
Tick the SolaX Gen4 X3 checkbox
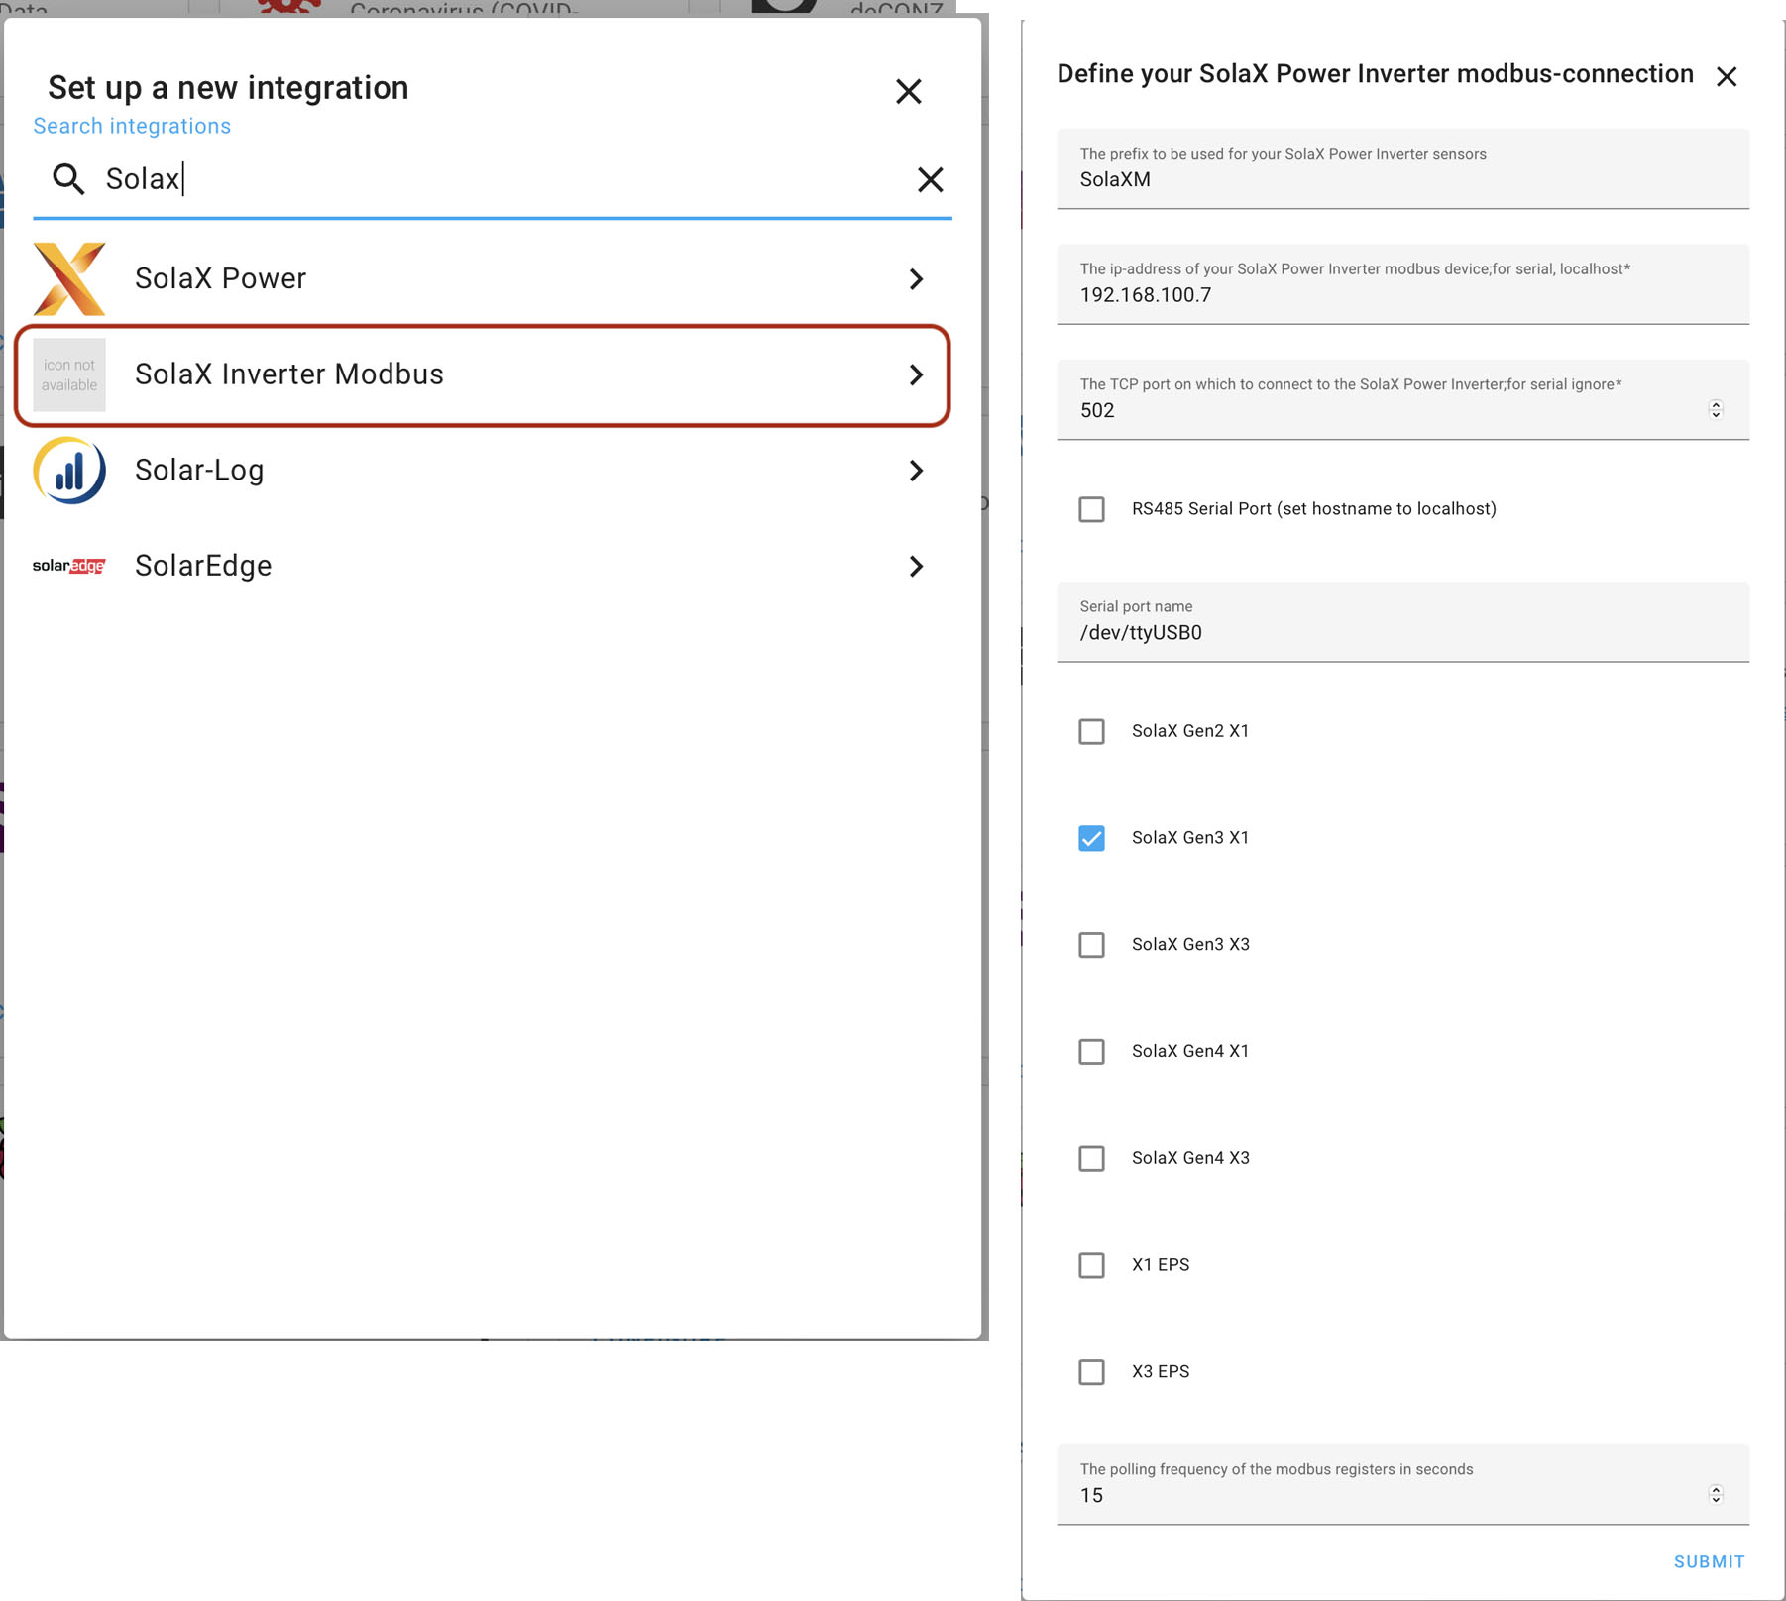click(x=1091, y=1158)
